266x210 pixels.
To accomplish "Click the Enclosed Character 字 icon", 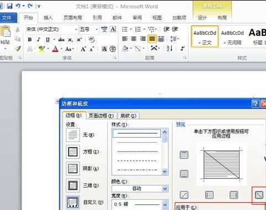I will tap(113, 49).
